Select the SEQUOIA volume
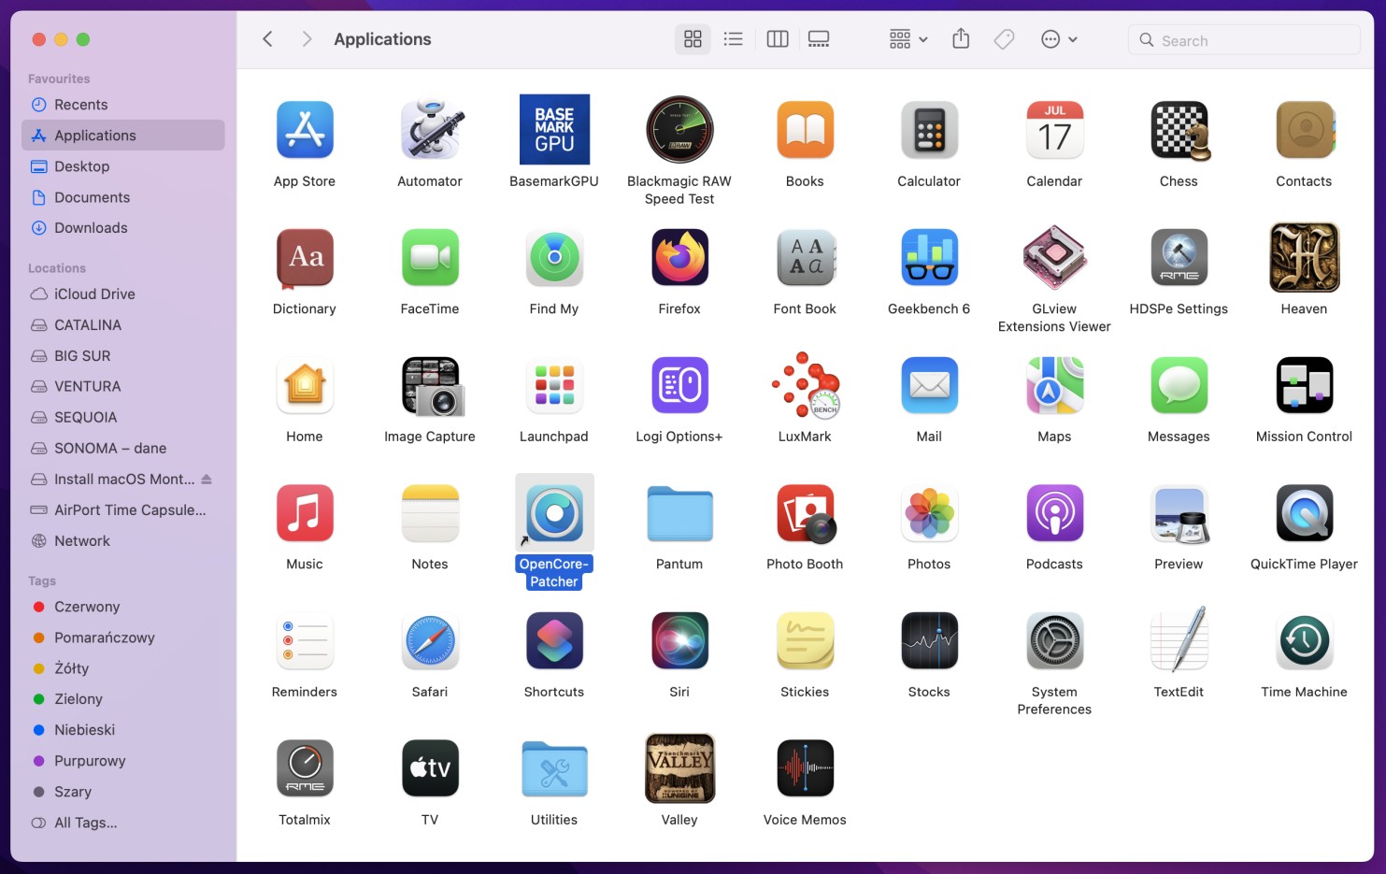Image resolution: width=1386 pixels, height=874 pixels. point(123,418)
